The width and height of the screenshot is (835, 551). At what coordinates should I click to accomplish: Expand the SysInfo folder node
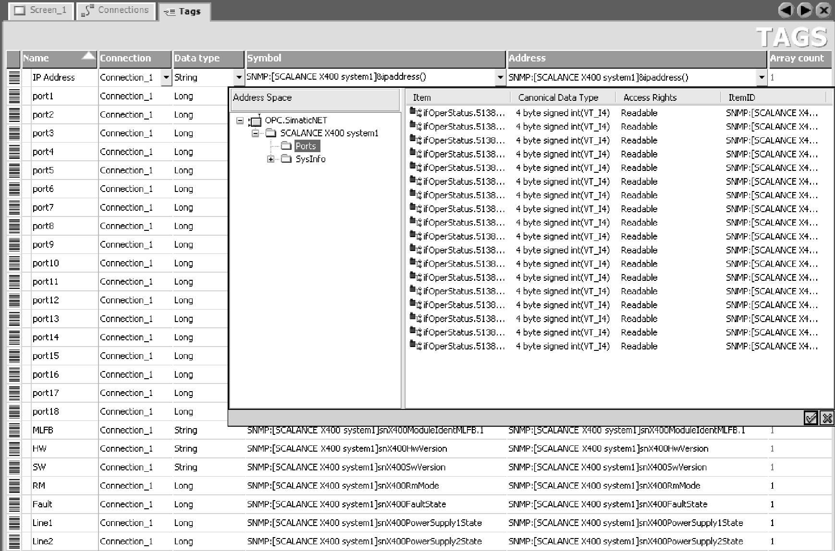point(270,159)
